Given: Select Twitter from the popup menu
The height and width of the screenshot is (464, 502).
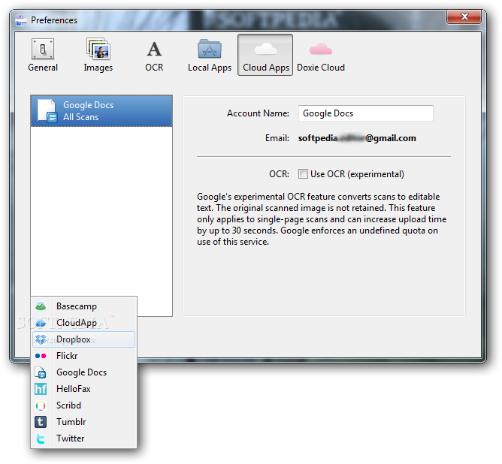Looking at the screenshot, I should [x=84, y=438].
